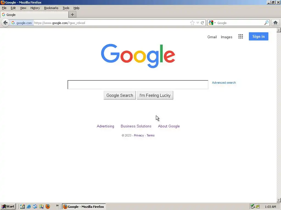
Task: Open the Help menu
Action: [77, 8]
